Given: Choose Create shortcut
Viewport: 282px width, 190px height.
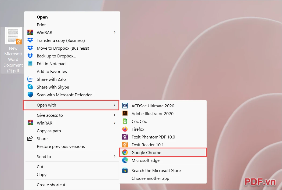Looking at the screenshot, I should 72,185.
